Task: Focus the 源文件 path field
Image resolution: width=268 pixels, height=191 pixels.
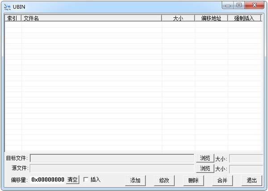Action: (x=112, y=168)
